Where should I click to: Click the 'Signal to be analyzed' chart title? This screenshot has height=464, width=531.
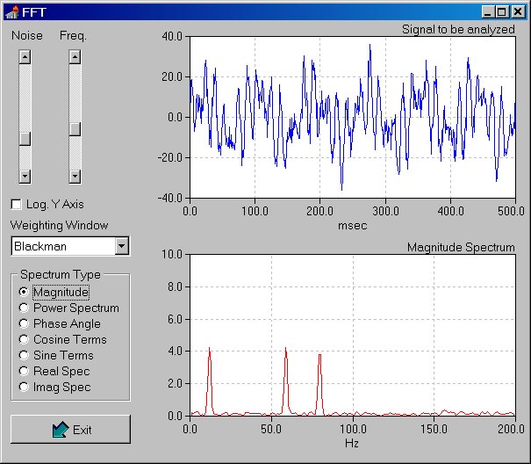tap(458, 30)
